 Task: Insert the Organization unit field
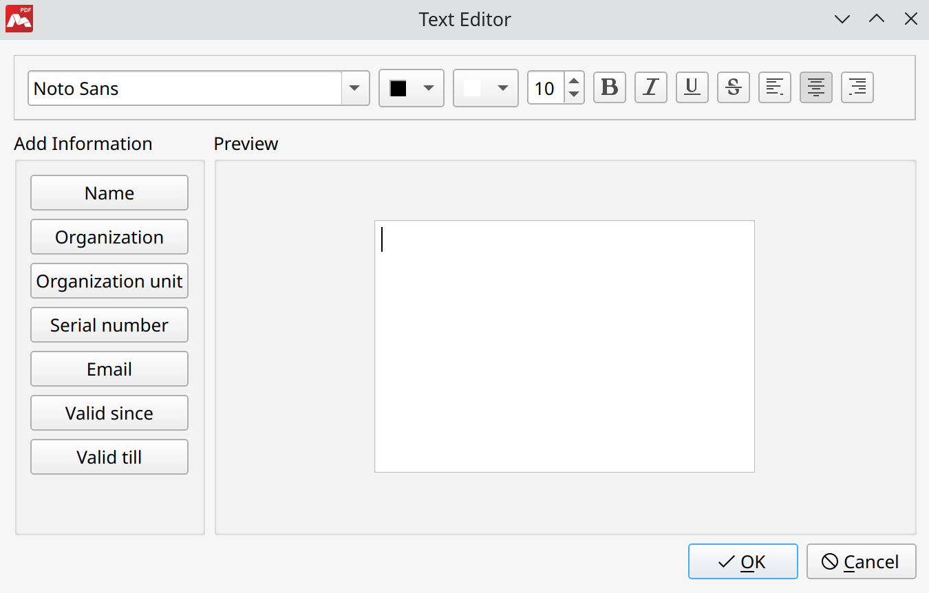click(109, 281)
